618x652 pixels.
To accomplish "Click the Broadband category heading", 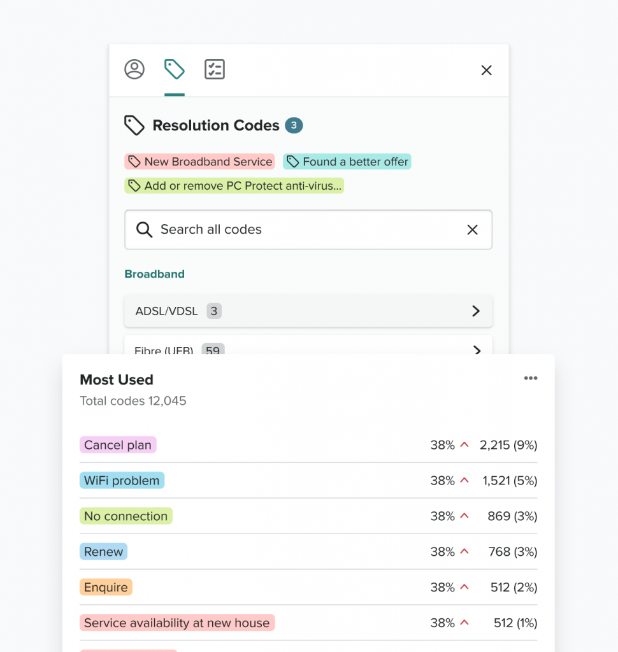I will [x=154, y=274].
